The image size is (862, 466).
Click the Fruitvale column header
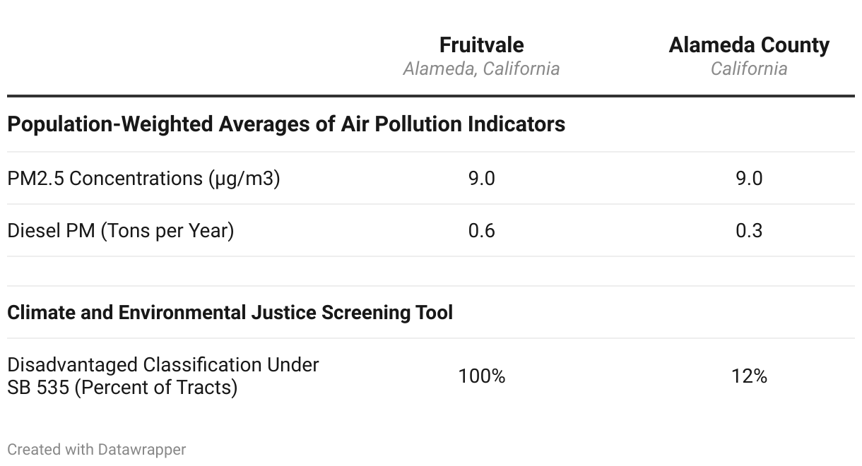pos(481,45)
